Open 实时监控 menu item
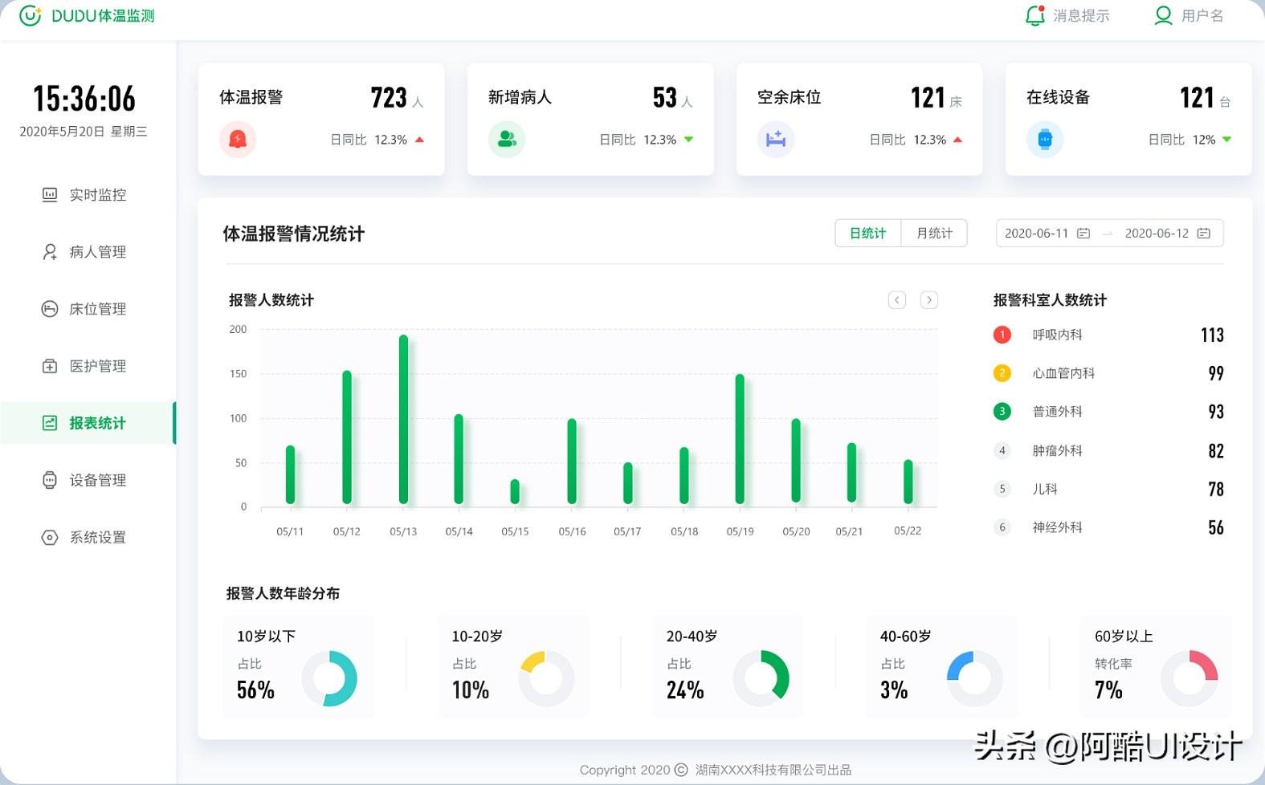This screenshot has height=785, width=1265. pyautogui.click(x=88, y=195)
